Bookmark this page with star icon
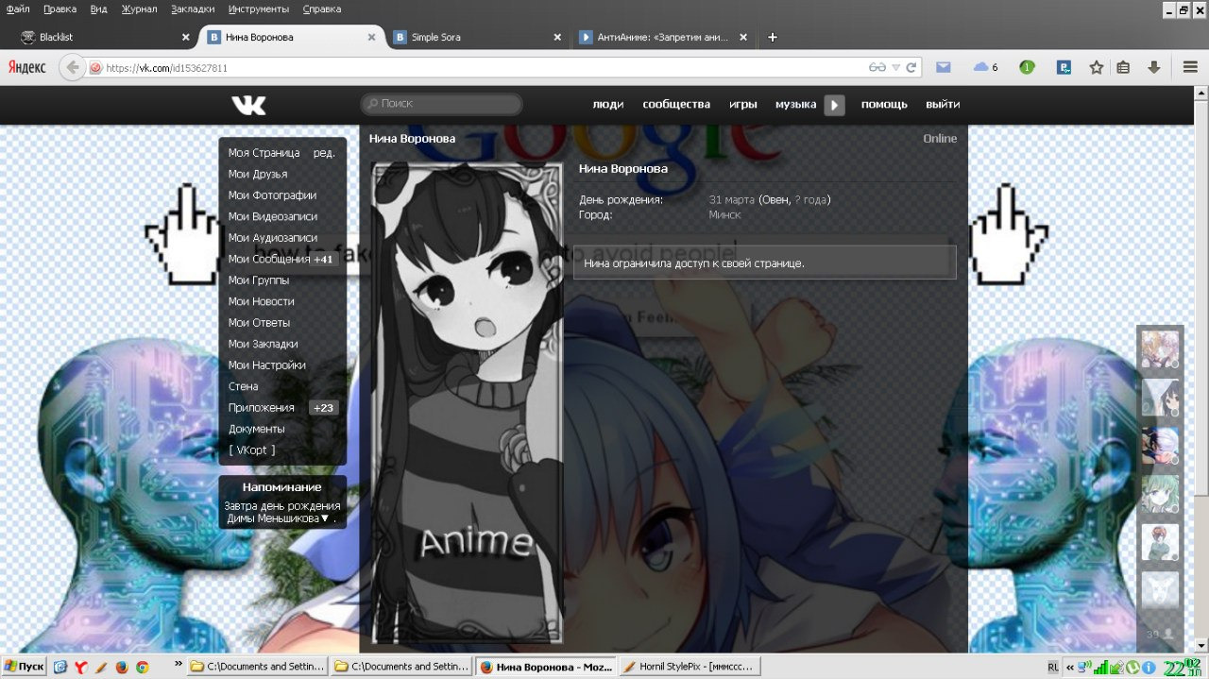This screenshot has width=1209, height=679. [x=1097, y=67]
